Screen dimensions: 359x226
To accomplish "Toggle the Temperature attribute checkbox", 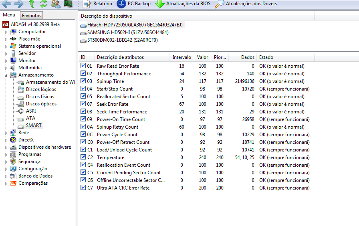I will coord(83,157).
